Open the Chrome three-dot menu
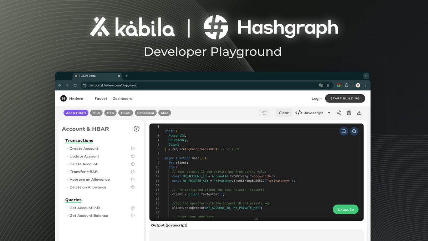 [366, 85]
